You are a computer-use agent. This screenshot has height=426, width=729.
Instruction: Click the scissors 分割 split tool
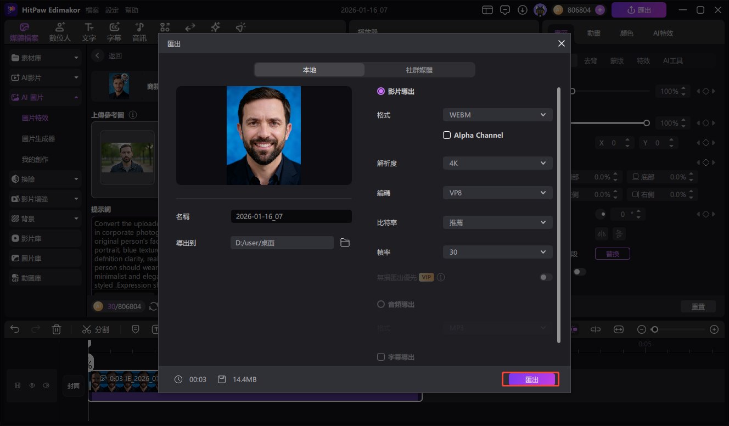(x=96, y=329)
